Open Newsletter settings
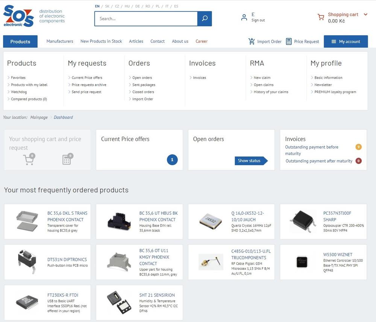The image size is (376, 322). pyautogui.click(x=323, y=85)
